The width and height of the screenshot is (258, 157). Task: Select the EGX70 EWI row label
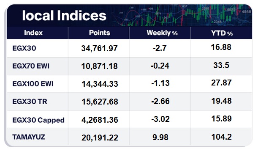point(31,66)
